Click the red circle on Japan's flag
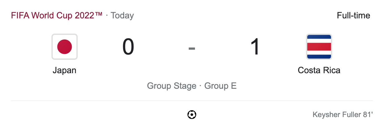Viewport: 384px width, 128px height. point(65,47)
